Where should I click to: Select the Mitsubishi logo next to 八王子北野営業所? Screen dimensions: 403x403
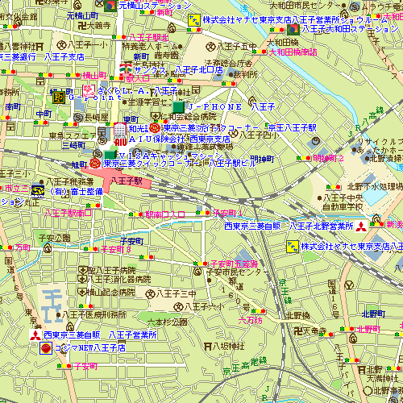[x=361, y=226]
